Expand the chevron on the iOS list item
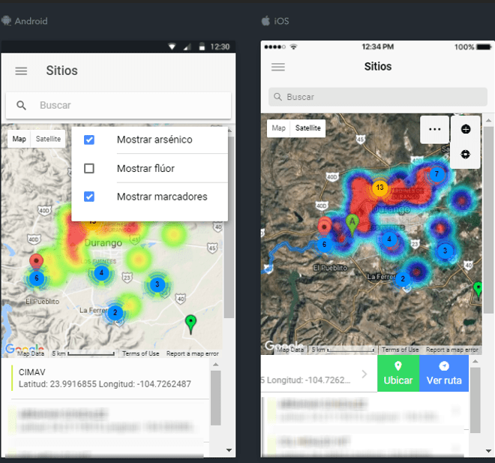Screen dimensions: 495x463 364,374
